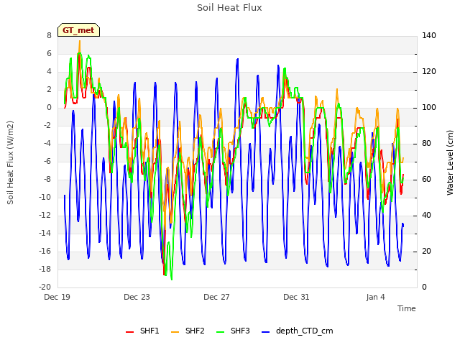
Task: Click the Dec 27 x-axis tick label
Action: coord(216,297)
